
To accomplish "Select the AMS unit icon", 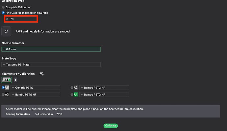I will pyautogui.click(x=7, y=80).
